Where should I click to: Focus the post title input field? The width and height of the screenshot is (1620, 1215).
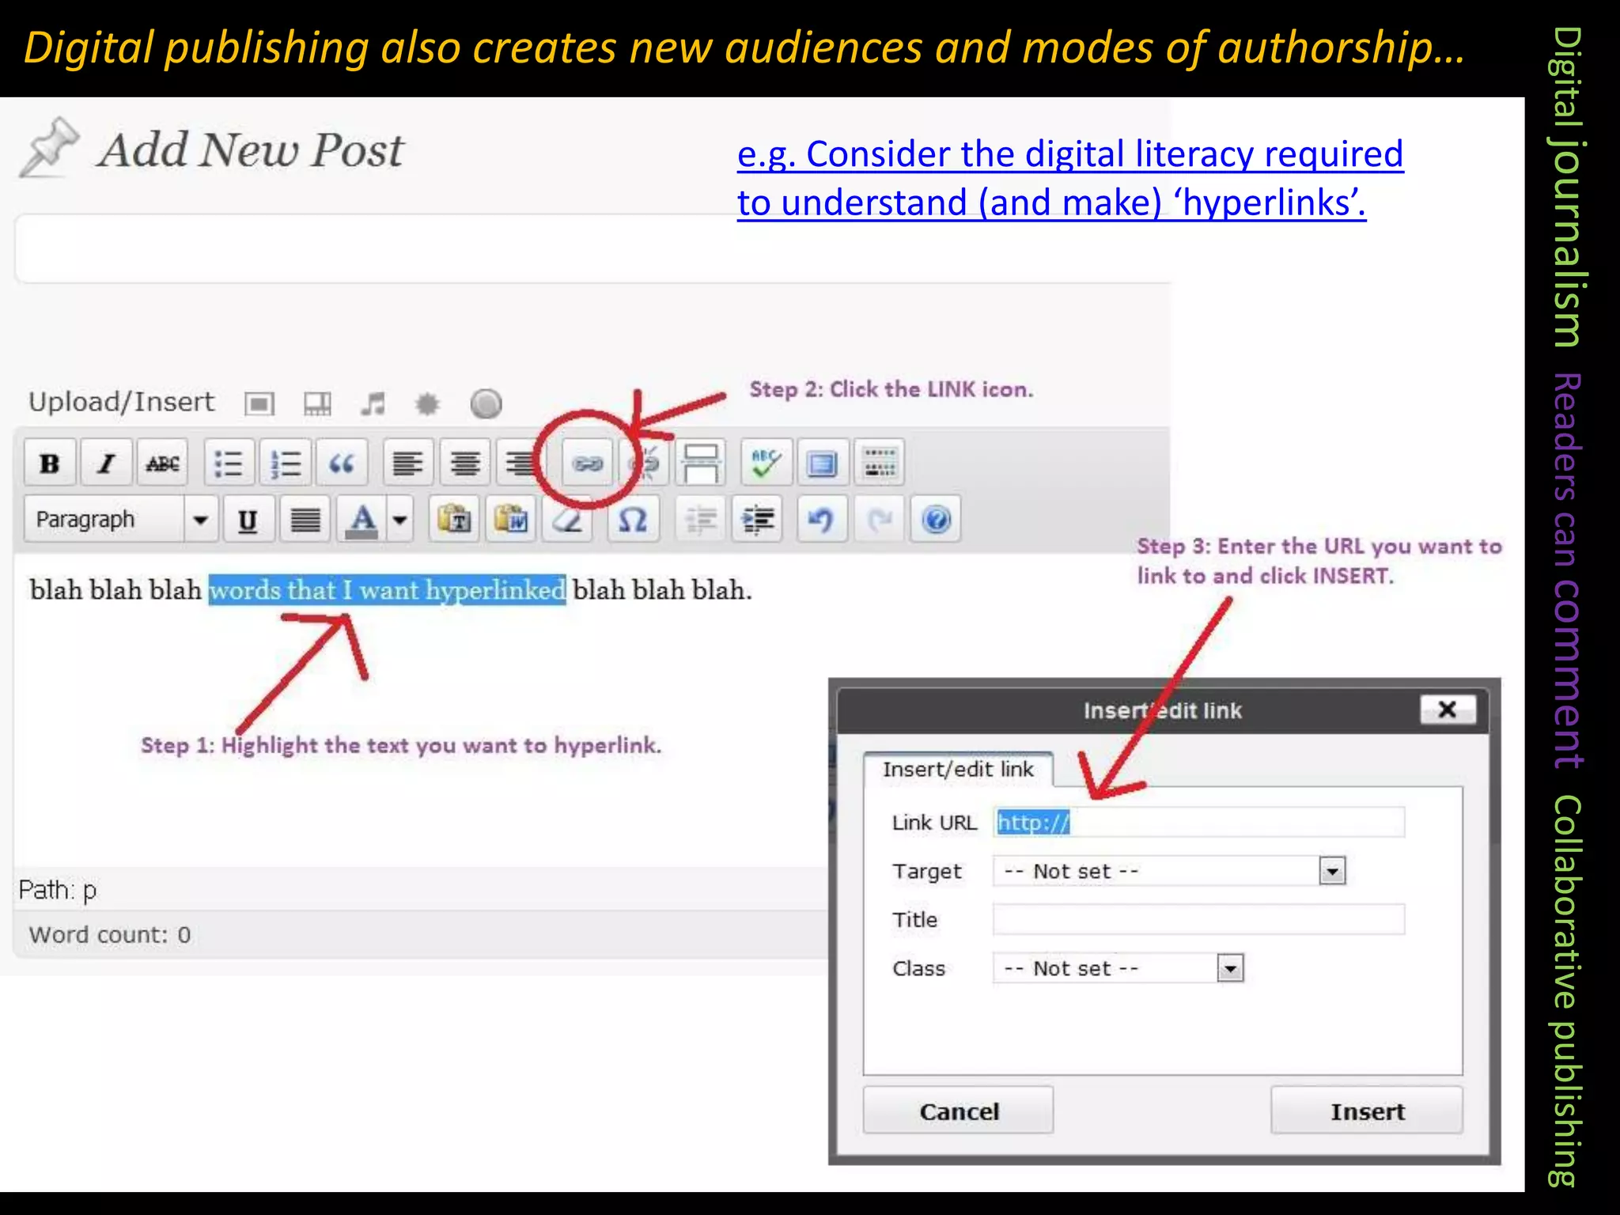[593, 248]
